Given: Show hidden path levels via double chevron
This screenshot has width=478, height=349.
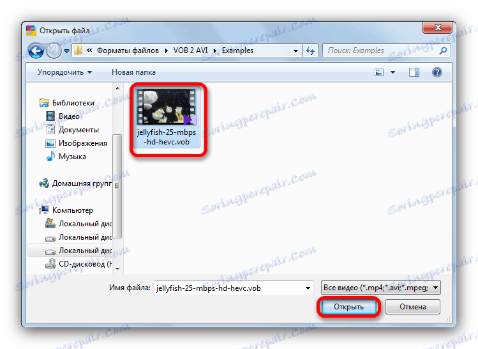Looking at the screenshot, I should point(89,50).
